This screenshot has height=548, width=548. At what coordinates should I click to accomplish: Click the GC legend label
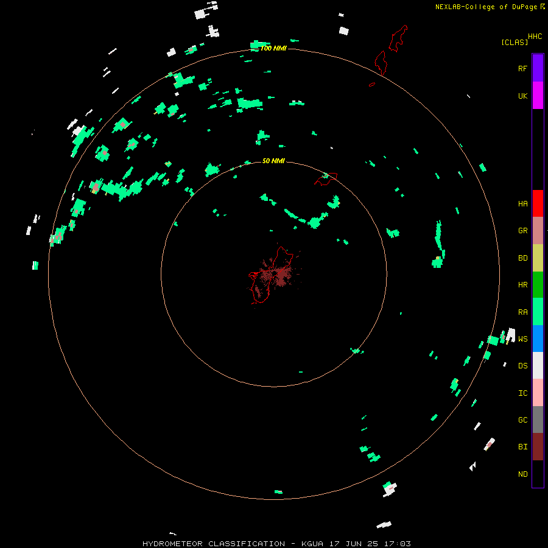tap(522, 420)
